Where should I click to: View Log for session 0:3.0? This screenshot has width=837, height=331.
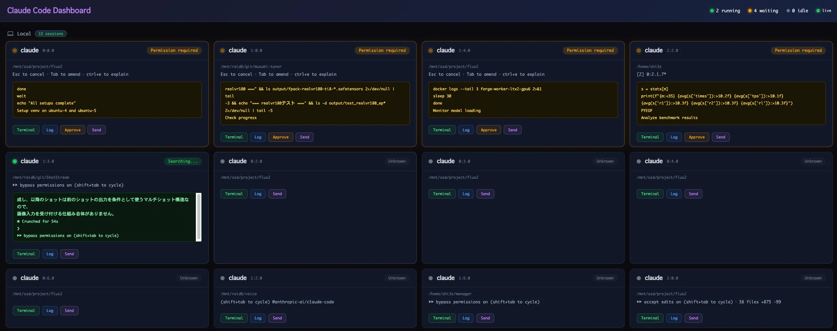[x=466, y=194]
